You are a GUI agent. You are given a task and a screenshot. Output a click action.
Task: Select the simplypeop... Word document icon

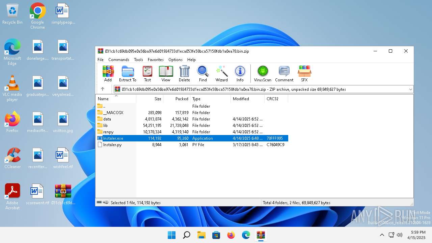click(63, 14)
